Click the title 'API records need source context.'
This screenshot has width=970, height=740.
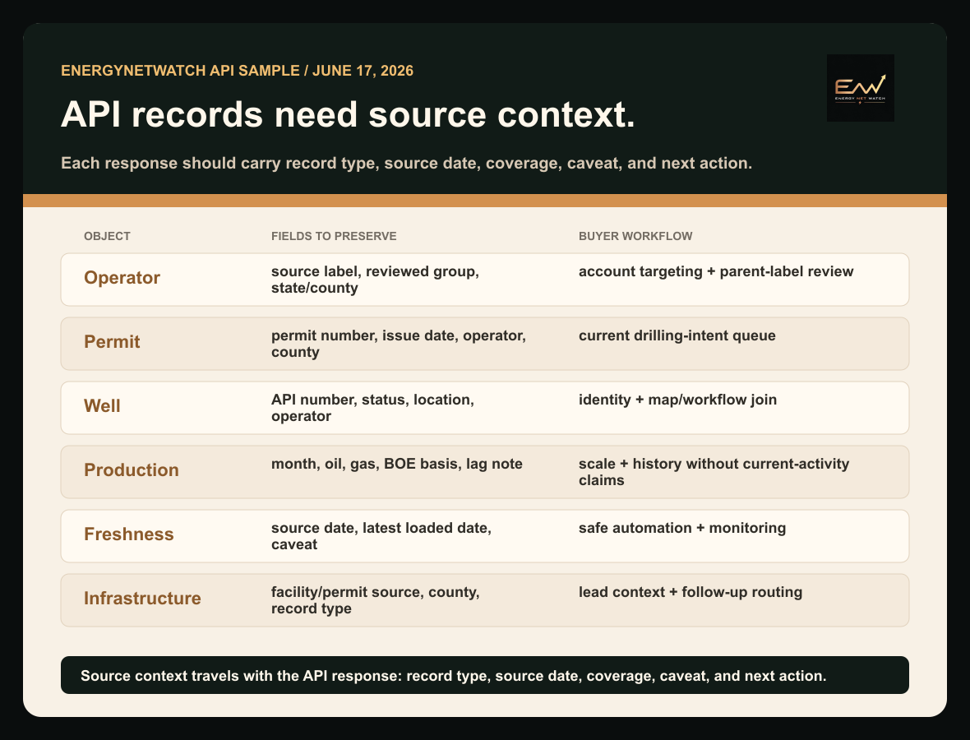(x=348, y=114)
